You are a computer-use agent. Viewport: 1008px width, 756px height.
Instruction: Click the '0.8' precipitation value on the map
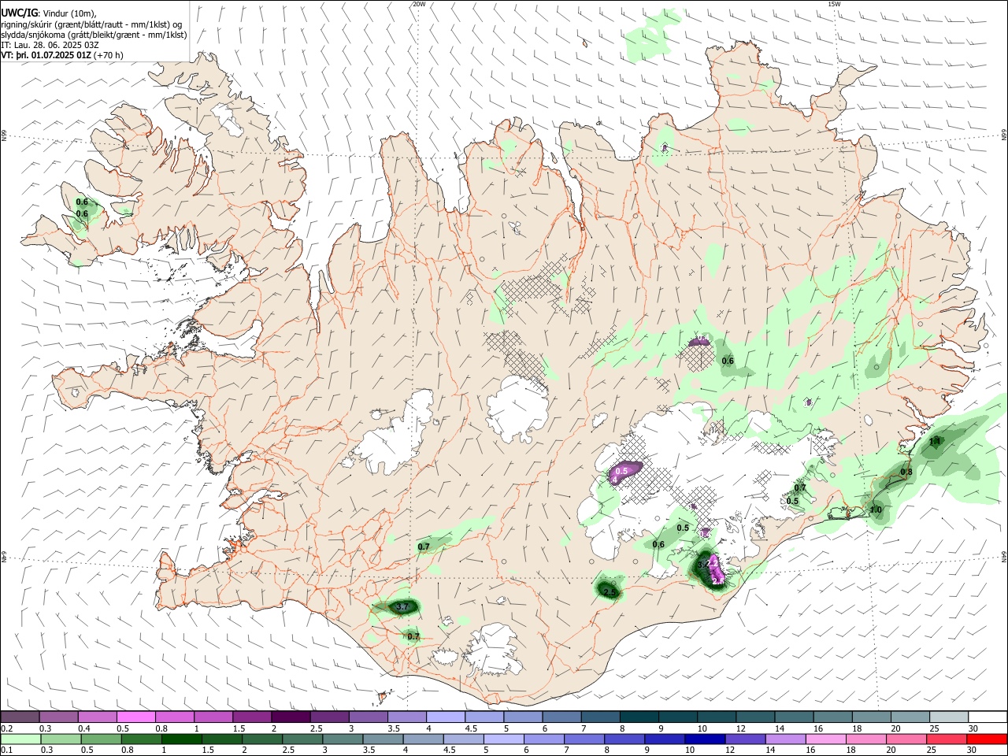click(x=906, y=472)
